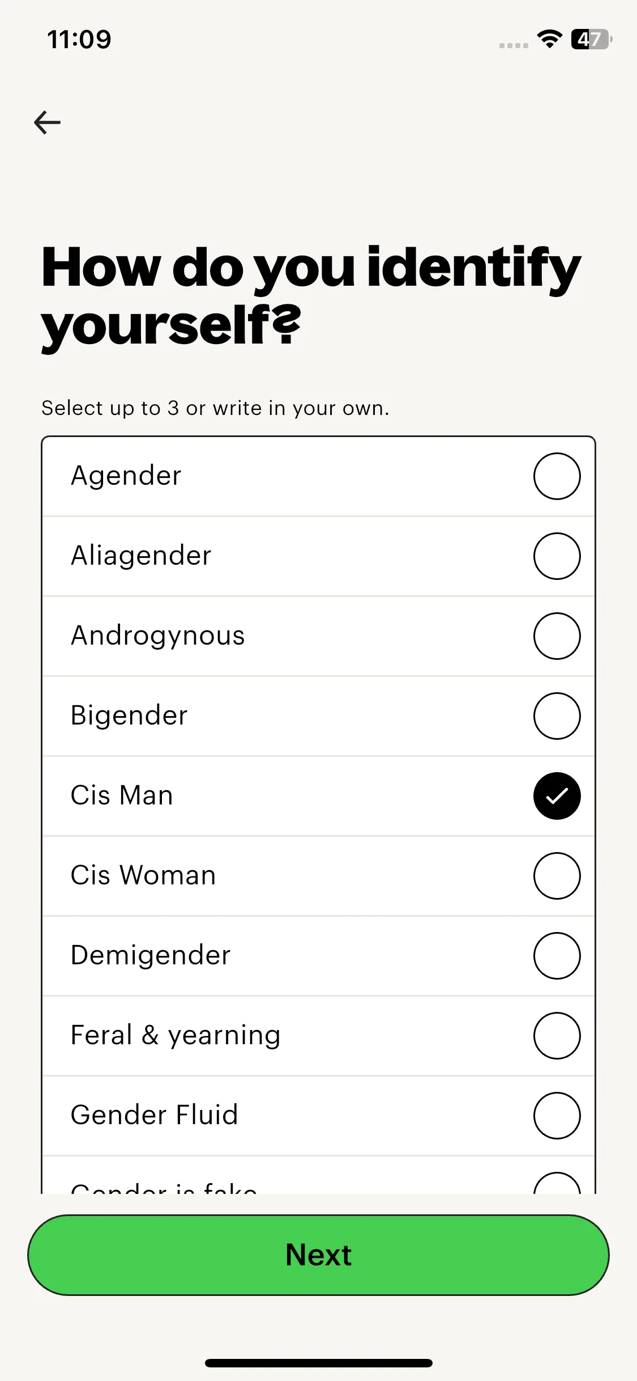
Task: Choose the Agender list row label
Action: (126, 476)
